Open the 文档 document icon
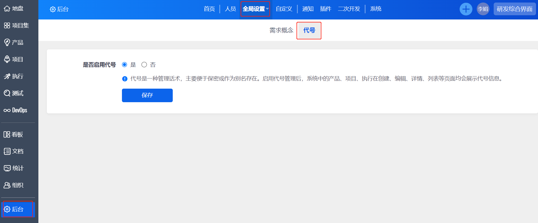This screenshot has width=538, height=223. (7, 151)
